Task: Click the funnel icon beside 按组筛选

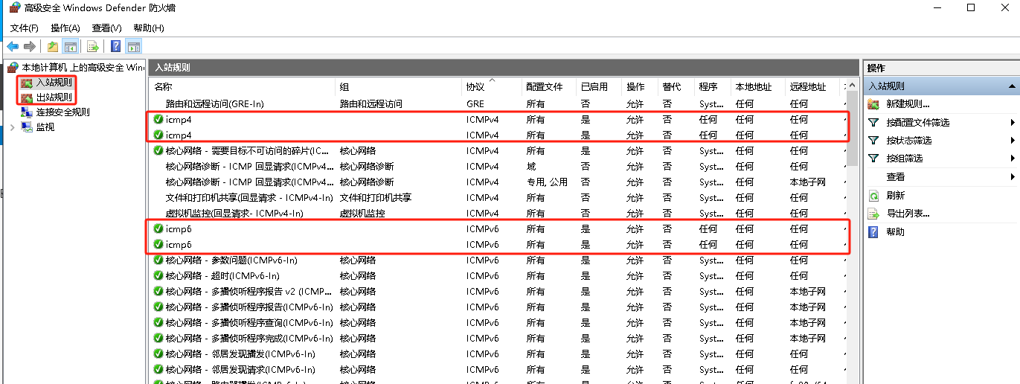Action: pyautogui.click(x=873, y=159)
